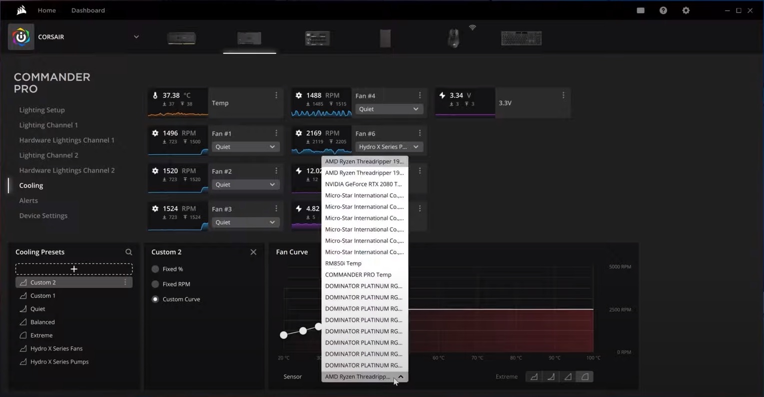Open the application settings gear

pos(686,10)
